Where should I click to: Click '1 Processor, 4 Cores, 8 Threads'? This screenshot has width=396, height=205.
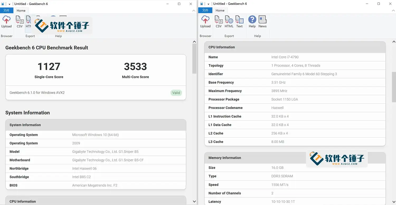point(296,66)
